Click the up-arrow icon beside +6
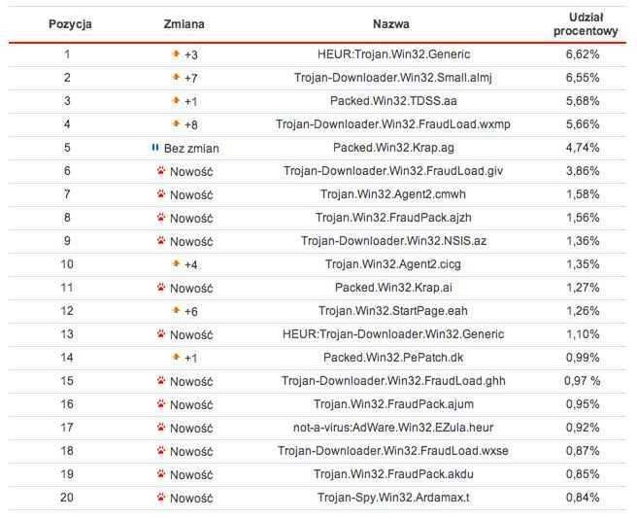Image resolution: width=637 pixels, height=519 pixels. 176,311
